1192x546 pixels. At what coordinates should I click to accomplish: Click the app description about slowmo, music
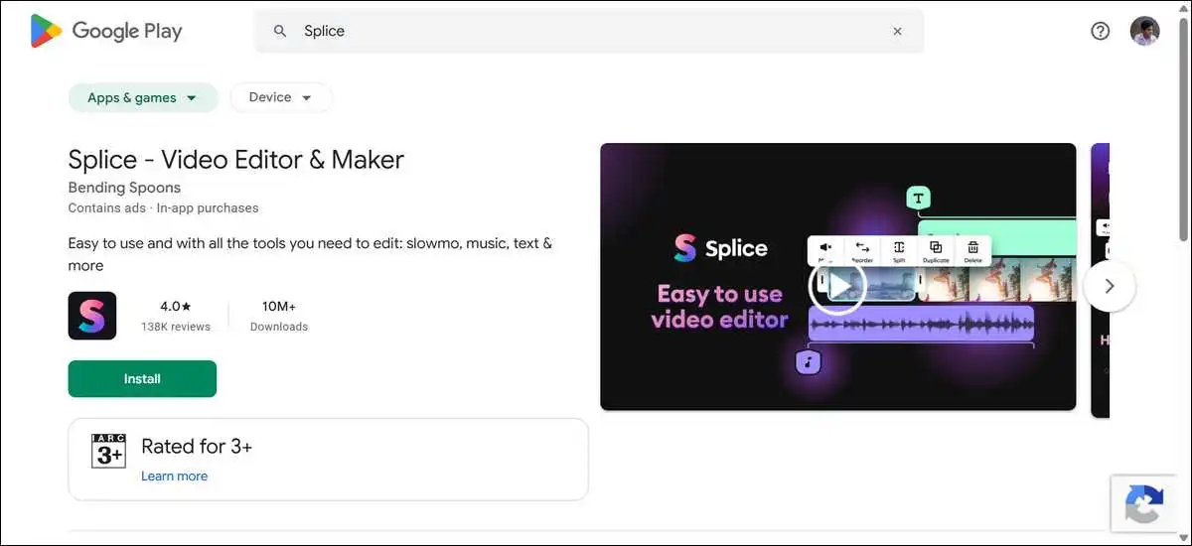(310, 254)
